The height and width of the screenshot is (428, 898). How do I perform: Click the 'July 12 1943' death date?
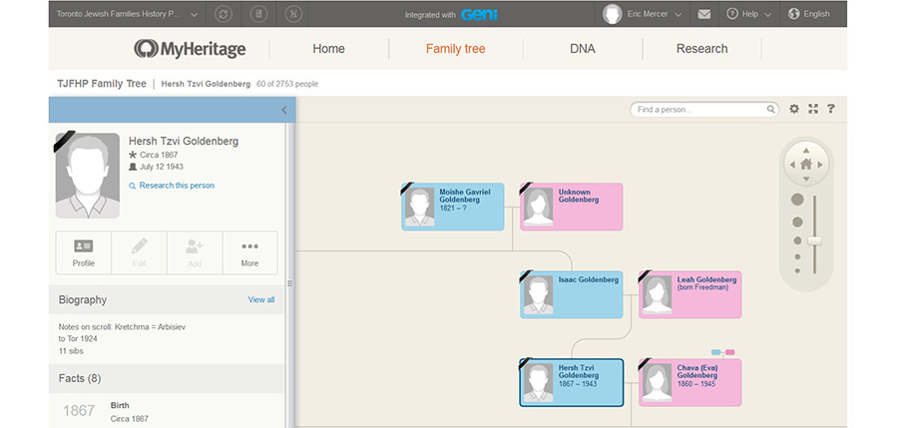[162, 167]
